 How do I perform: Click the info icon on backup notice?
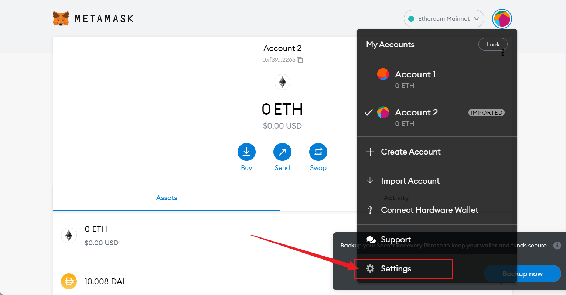pos(557,245)
